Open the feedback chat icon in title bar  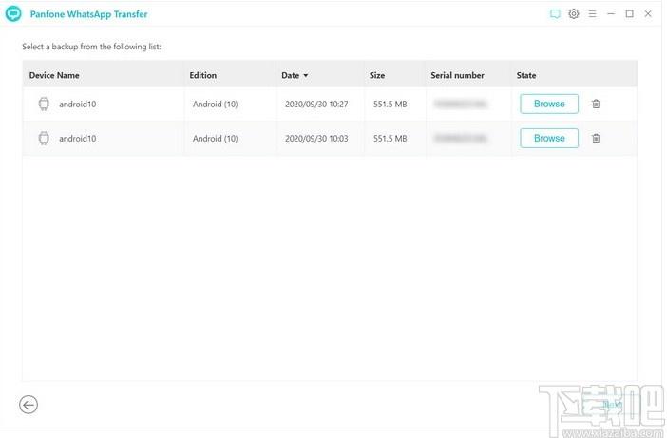pyautogui.click(x=555, y=14)
